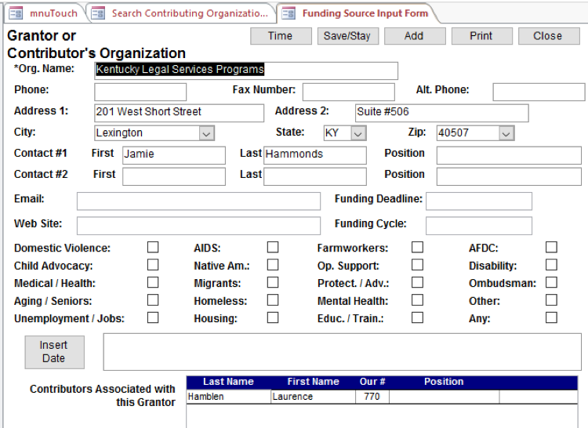The height and width of the screenshot is (428, 588).
Task: Click the Print button
Action: click(481, 36)
